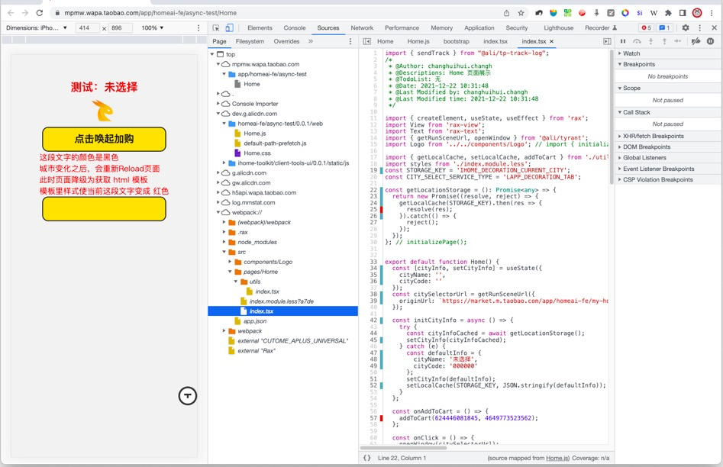Open the 100% zoom dropdown

(x=153, y=28)
